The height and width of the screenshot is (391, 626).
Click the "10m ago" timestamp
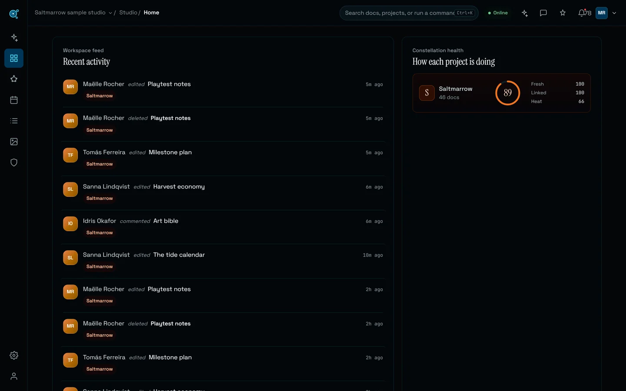373,255
